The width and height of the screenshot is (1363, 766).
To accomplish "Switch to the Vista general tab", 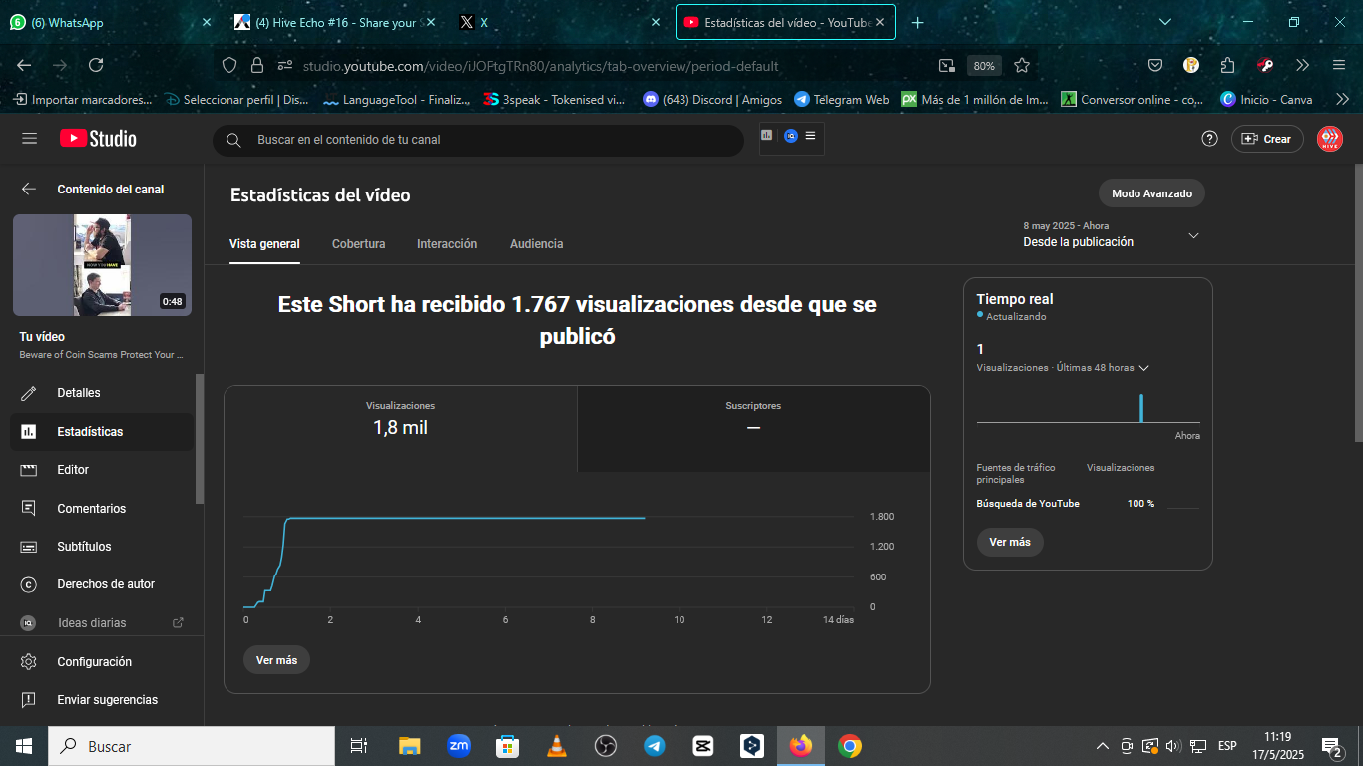I will 264,244.
